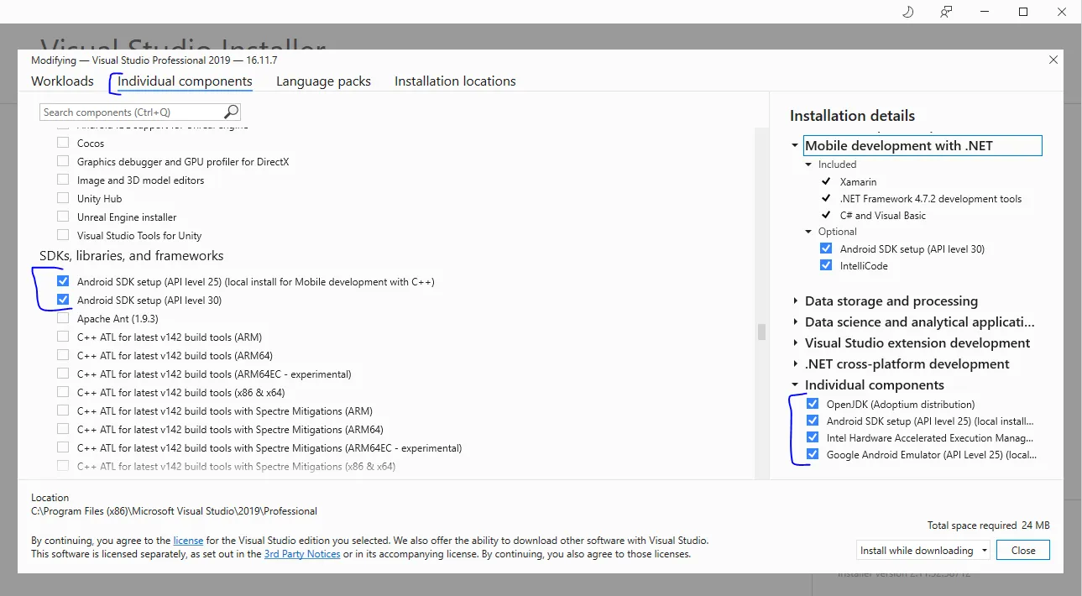1082x596 pixels.
Task: Select .NET Framework 4.7.2 development tools
Action: coord(931,199)
